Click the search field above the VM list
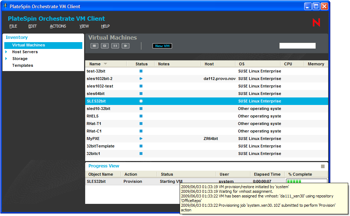350x216 pixels. pyautogui.click(x=297, y=46)
